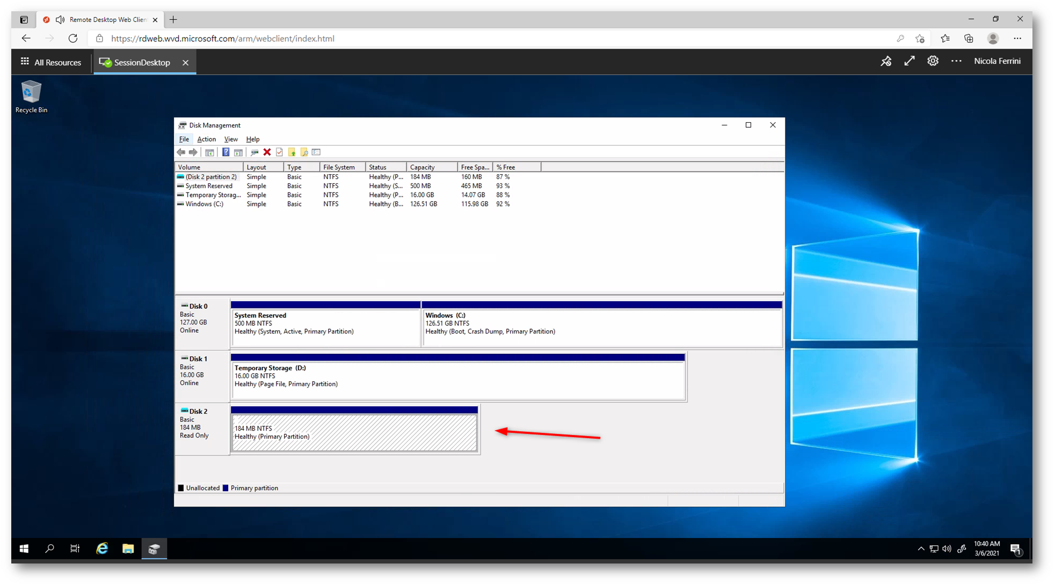1055x586 pixels.
Task: Click the folder with green arrow icon
Action: tap(292, 152)
